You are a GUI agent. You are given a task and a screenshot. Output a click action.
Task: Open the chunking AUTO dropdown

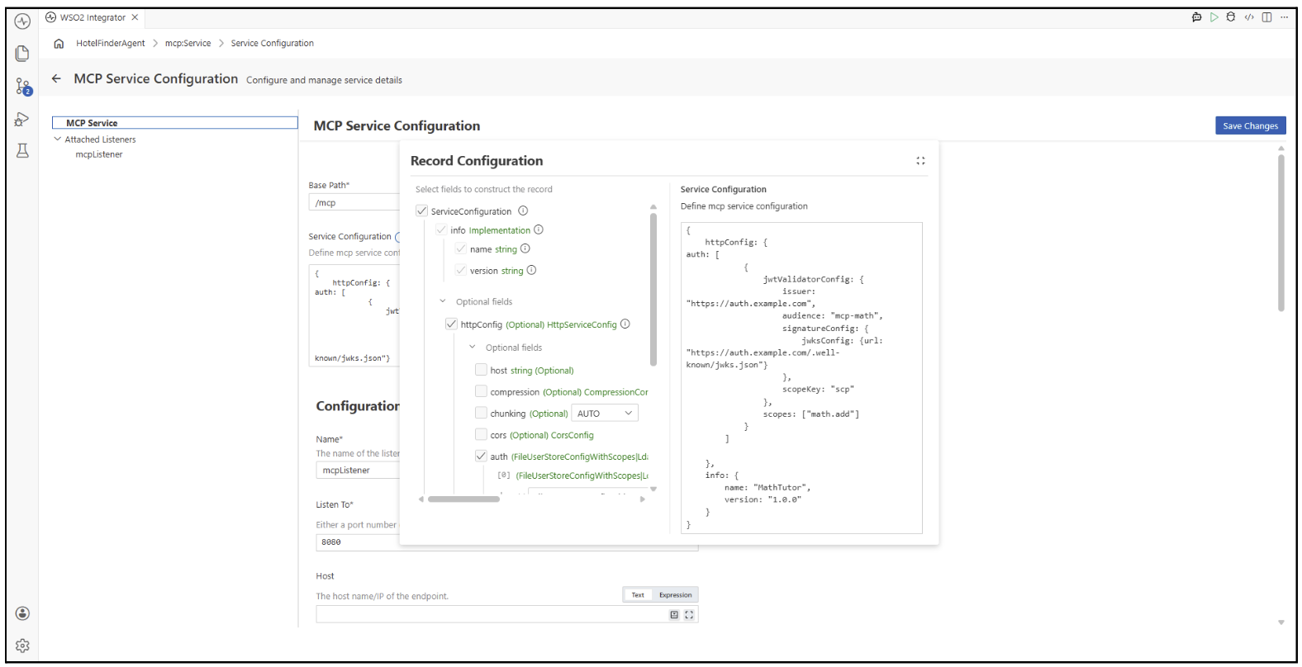(x=605, y=414)
